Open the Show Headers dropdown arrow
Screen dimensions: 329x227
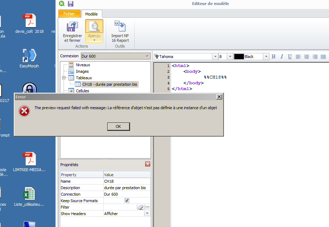coord(147,214)
